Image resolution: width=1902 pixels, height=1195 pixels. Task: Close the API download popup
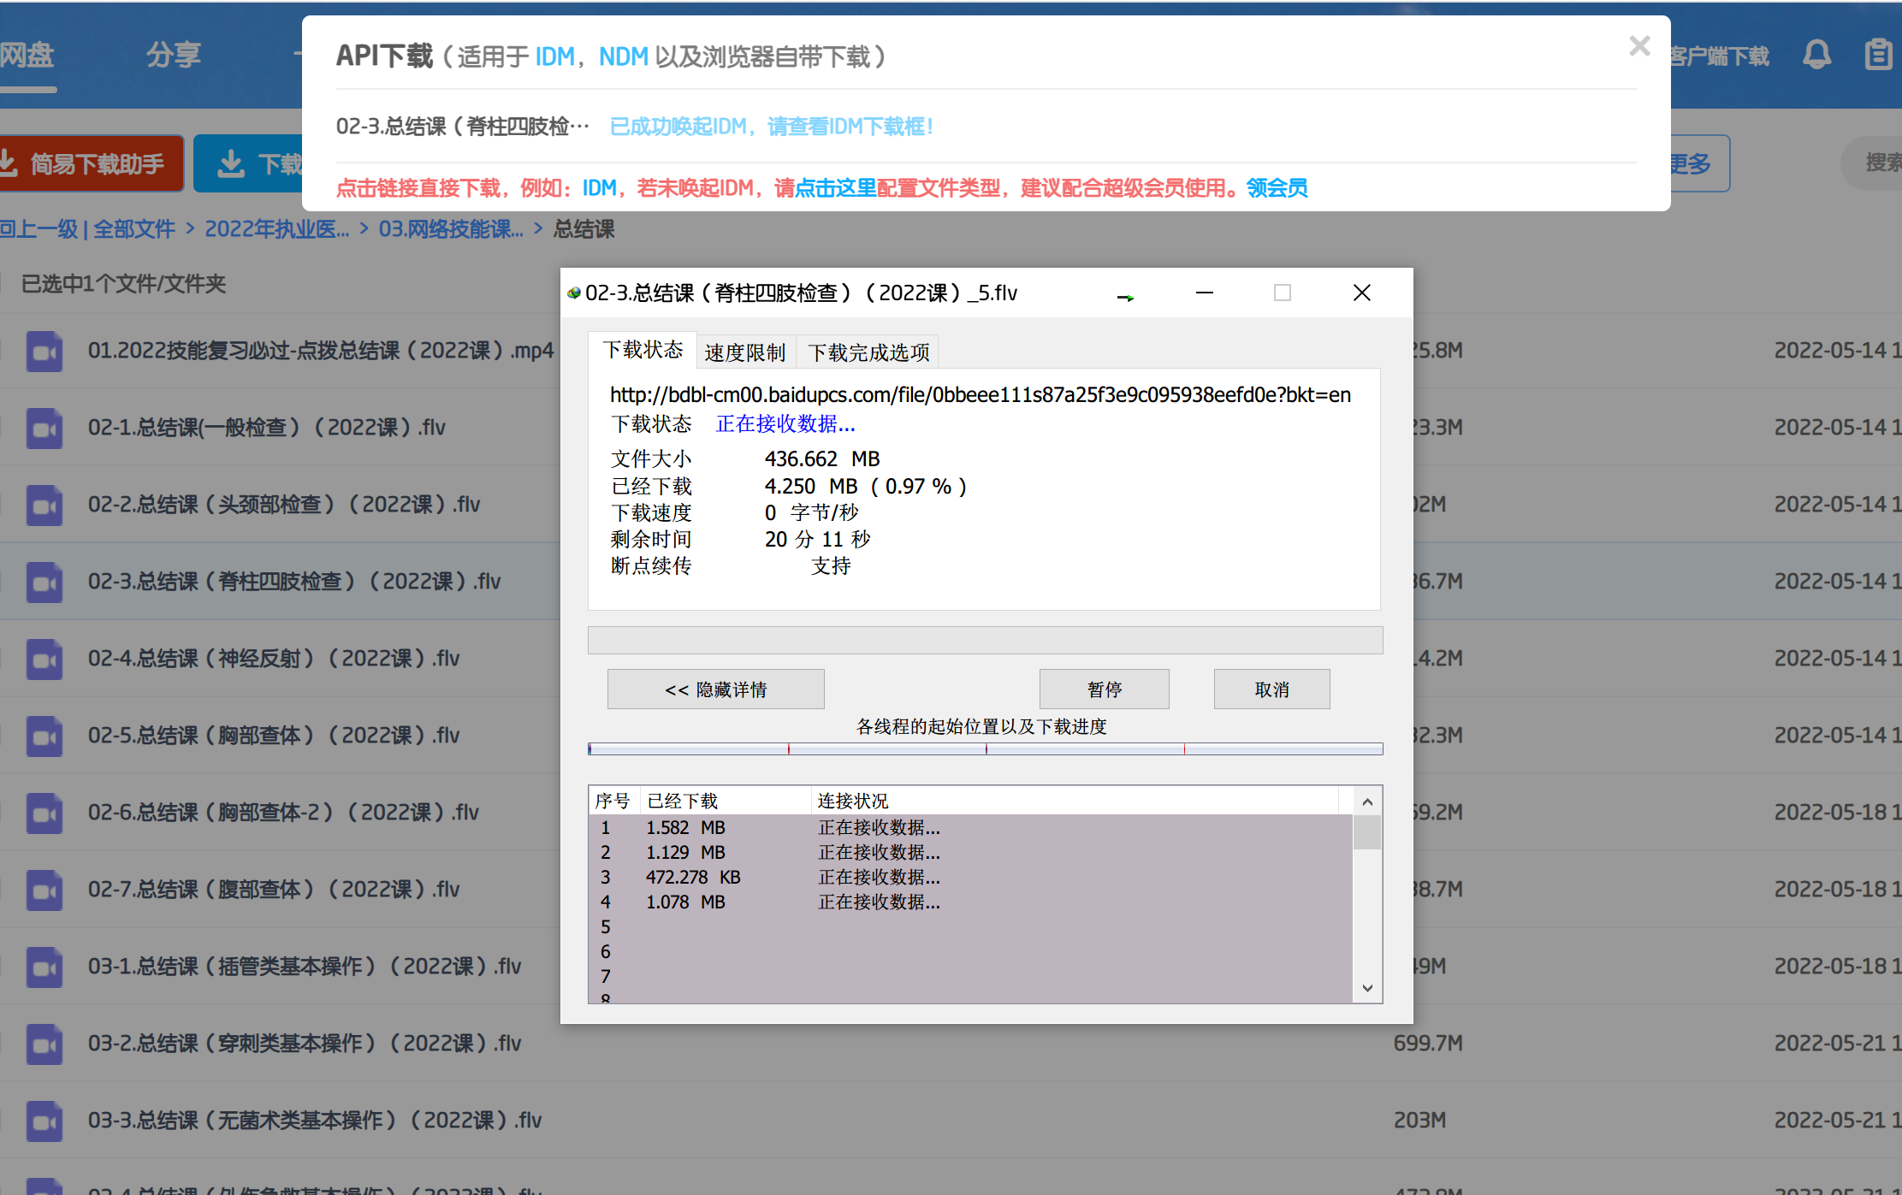(1639, 45)
